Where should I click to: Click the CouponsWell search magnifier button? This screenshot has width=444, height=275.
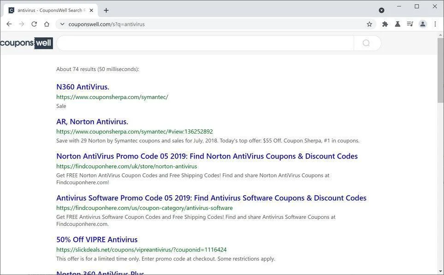pos(367,43)
